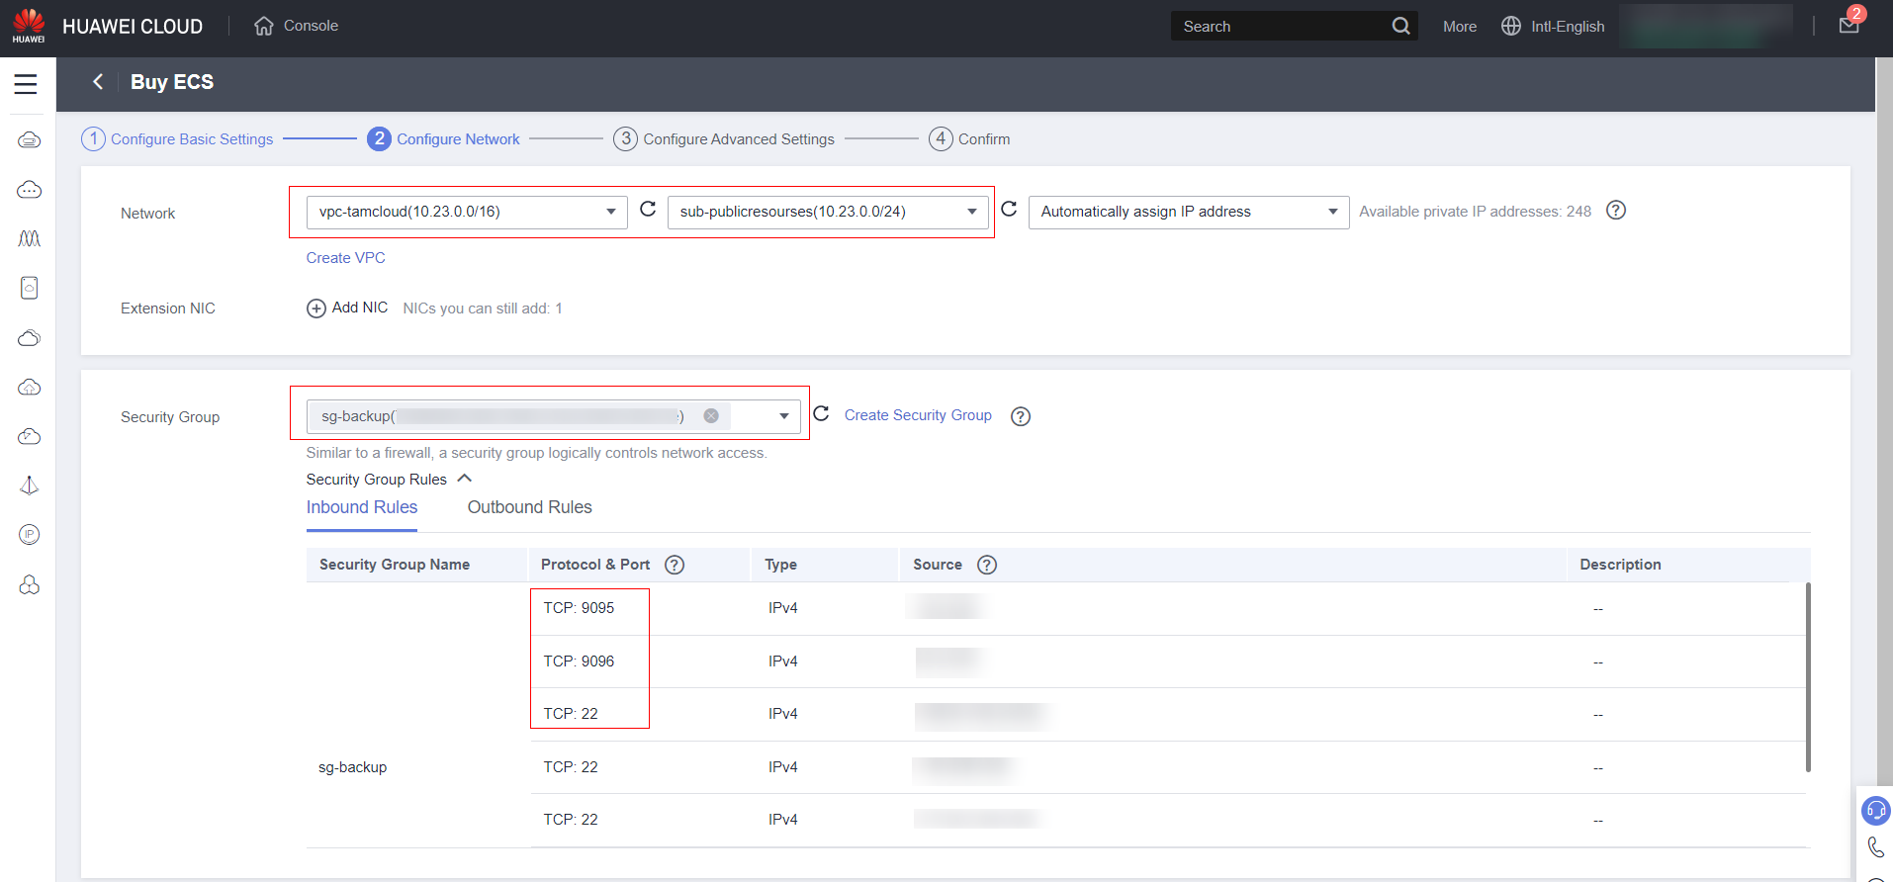Click the top Search input field
This screenshot has height=882, width=1893.
click(x=1281, y=27)
